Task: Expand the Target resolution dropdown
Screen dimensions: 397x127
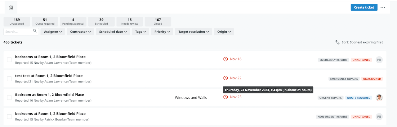Action: pyautogui.click(x=193, y=32)
